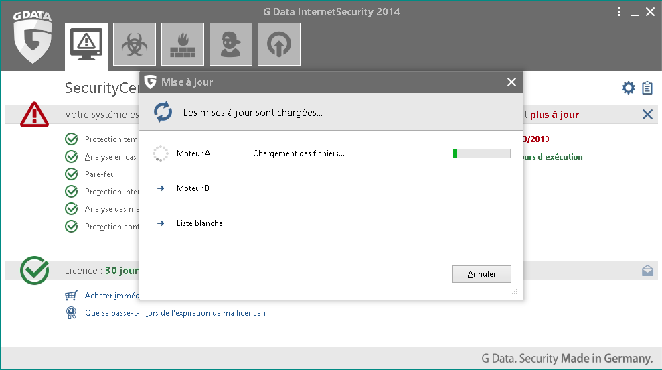Click the Moteur A progress bar
Screen dimensions: 662x370
[x=482, y=153]
